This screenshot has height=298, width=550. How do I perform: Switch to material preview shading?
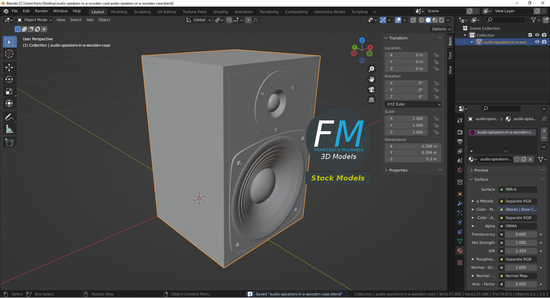(x=435, y=20)
